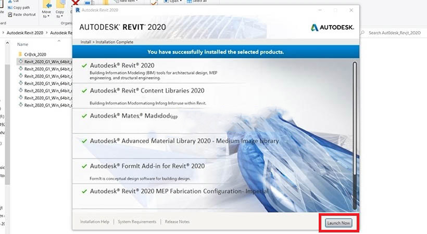Click Copy path in Explorer ribbon
This screenshot has width=427, height=234.
pyautogui.click(x=19, y=8)
